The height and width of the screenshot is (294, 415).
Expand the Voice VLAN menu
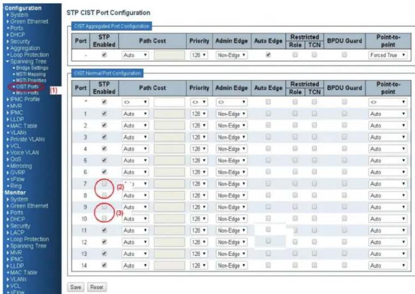click(24, 153)
